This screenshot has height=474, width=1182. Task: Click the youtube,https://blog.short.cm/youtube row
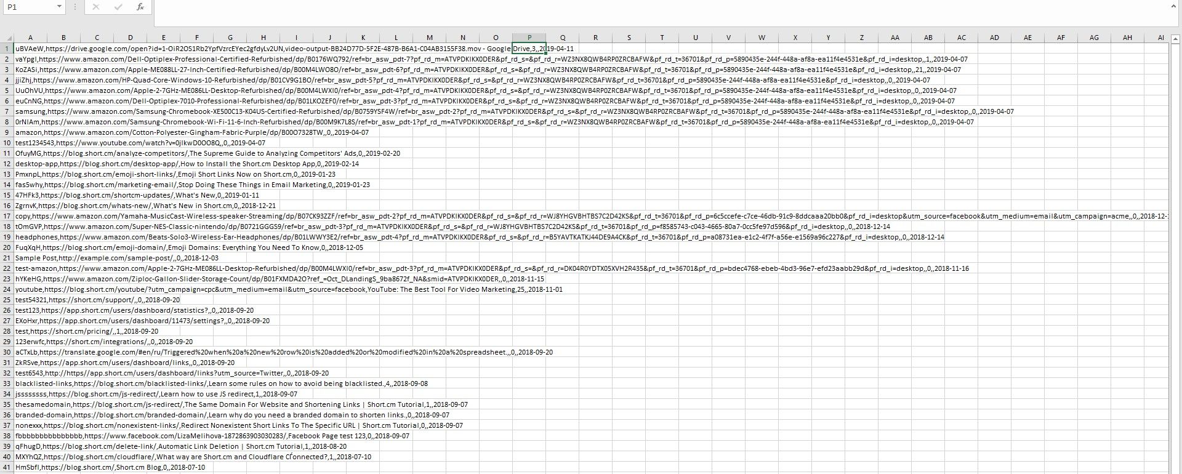[x=289, y=289]
